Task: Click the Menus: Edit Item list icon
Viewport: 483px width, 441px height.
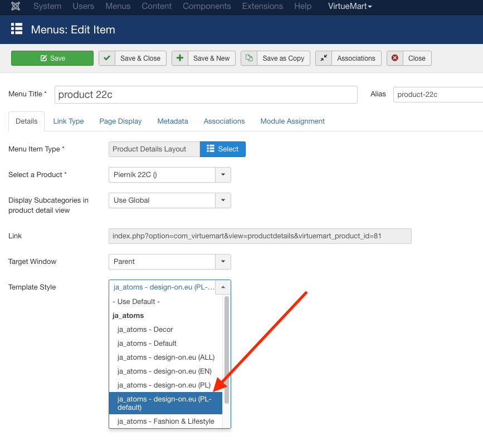Action: click(x=17, y=29)
